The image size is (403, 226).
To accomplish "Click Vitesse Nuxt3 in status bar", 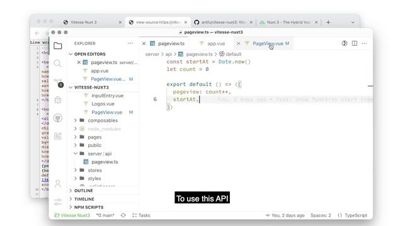I will (x=72, y=215).
